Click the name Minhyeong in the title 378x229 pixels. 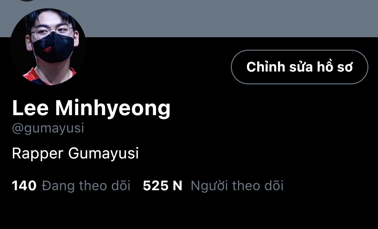pos(113,108)
